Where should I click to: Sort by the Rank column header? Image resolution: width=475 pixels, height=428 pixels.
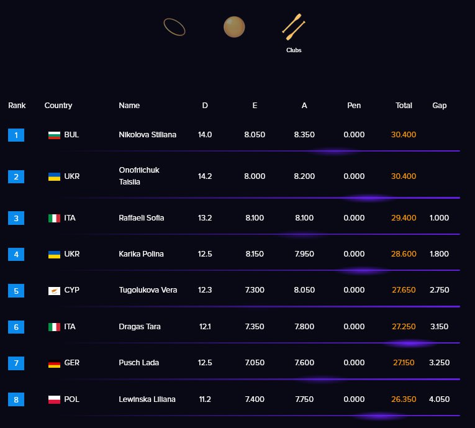(x=17, y=106)
